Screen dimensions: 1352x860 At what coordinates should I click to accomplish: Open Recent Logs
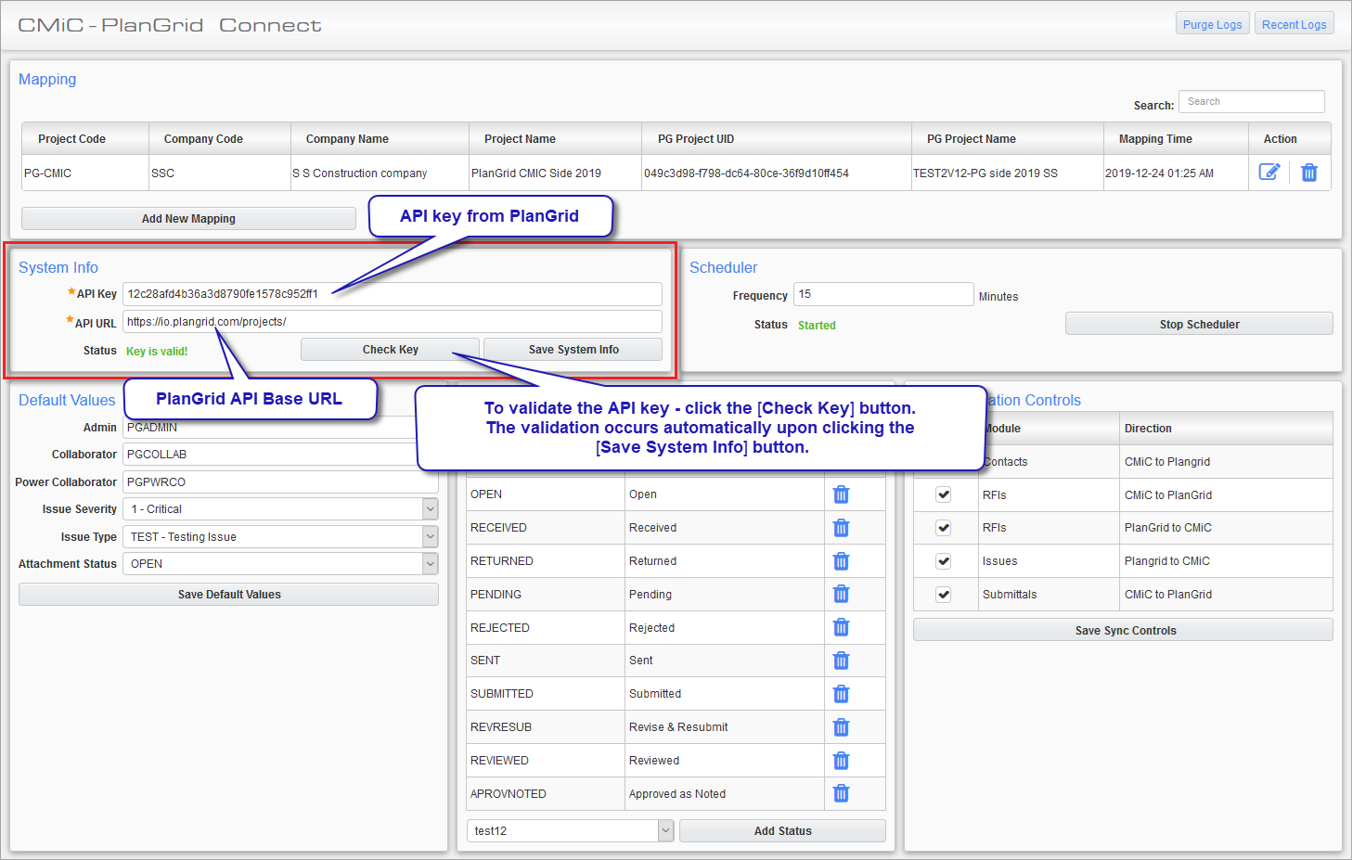tap(1294, 24)
